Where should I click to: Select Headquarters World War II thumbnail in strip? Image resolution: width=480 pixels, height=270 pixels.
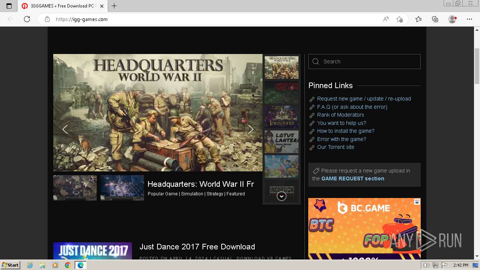click(282, 67)
